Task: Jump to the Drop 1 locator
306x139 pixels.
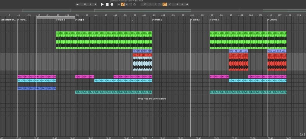Action: pos(80,20)
